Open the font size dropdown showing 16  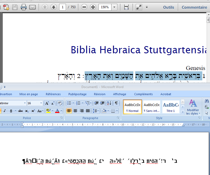pos(41,103)
